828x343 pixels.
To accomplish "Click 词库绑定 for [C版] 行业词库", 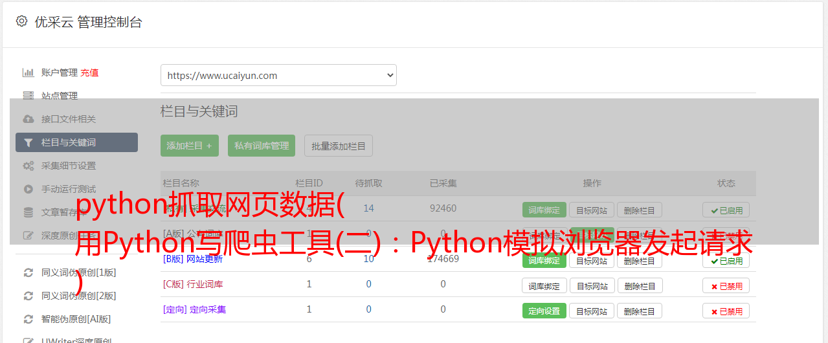I will tap(544, 285).
